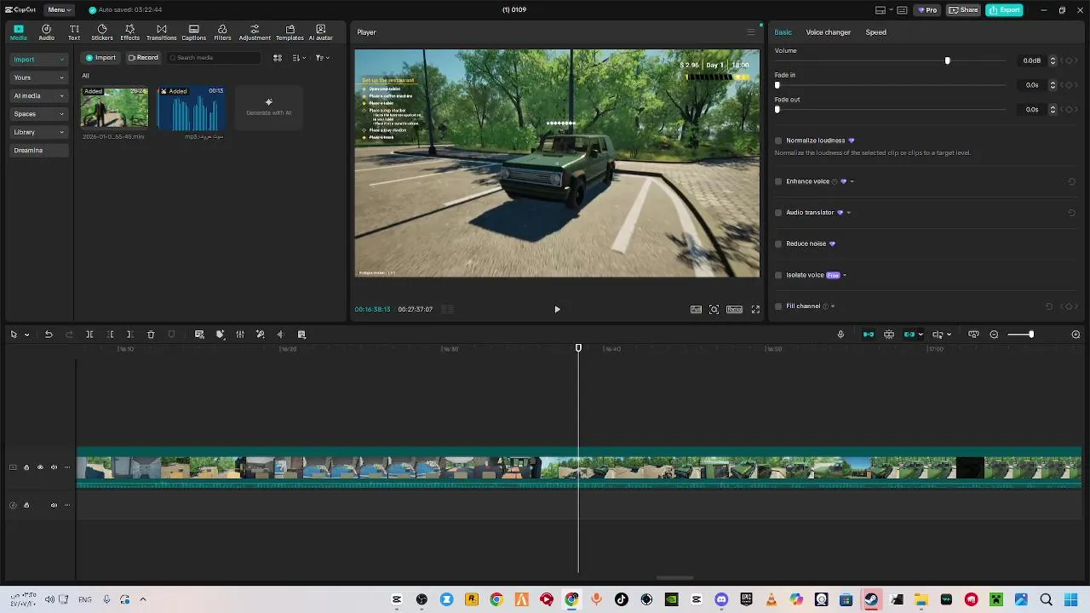The height and width of the screenshot is (613, 1090).
Task: Open the Stickers panel
Action: point(102,32)
